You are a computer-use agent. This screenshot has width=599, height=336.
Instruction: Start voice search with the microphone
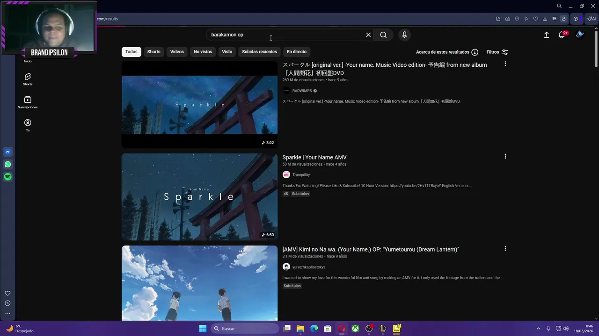click(405, 35)
